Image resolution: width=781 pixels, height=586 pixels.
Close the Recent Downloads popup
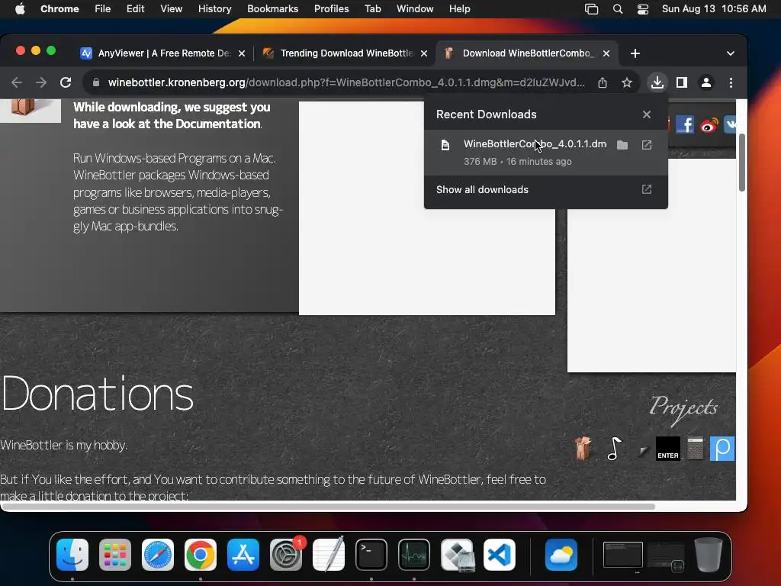[x=647, y=114]
